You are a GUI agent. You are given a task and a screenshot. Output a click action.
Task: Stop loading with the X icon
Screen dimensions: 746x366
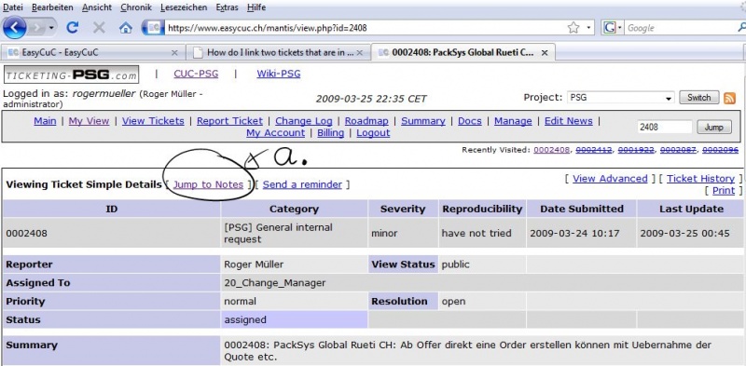click(99, 28)
